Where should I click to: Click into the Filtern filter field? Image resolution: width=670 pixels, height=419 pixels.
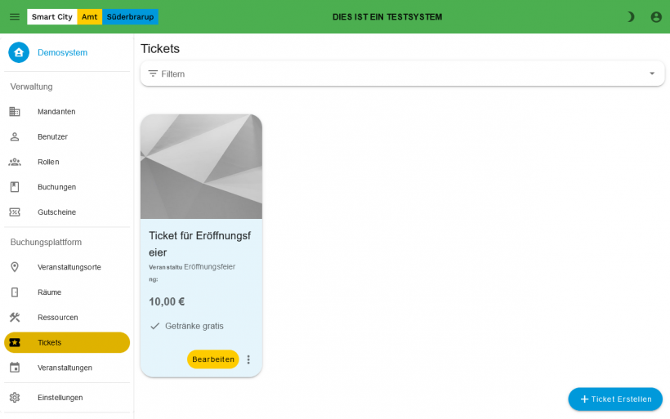click(392, 74)
